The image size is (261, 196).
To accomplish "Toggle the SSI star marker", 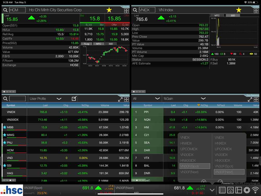I will [5, 165].
